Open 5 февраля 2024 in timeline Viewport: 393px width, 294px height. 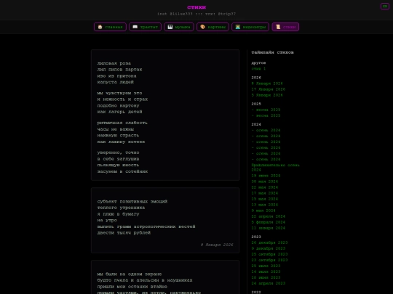[x=268, y=222]
